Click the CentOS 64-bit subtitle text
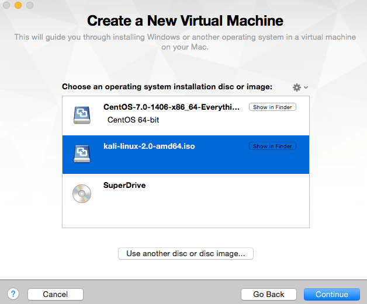This screenshot has width=367, height=304. (x=133, y=120)
